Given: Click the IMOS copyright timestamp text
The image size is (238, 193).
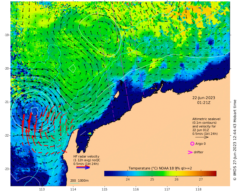Looking at the screenshot, I should coord(235,140).
